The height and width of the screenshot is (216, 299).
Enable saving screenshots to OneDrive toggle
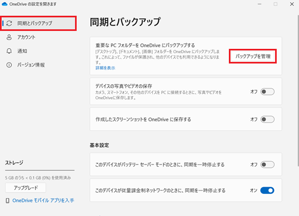click(267, 119)
